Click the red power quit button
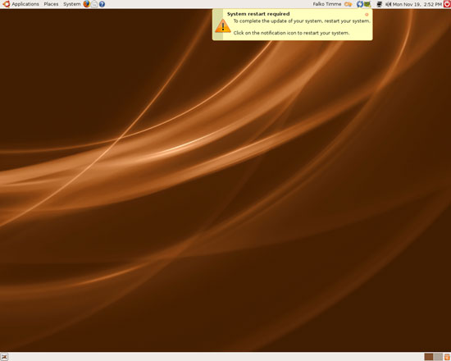This screenshot has width=451, height=361. pos(447,4)
